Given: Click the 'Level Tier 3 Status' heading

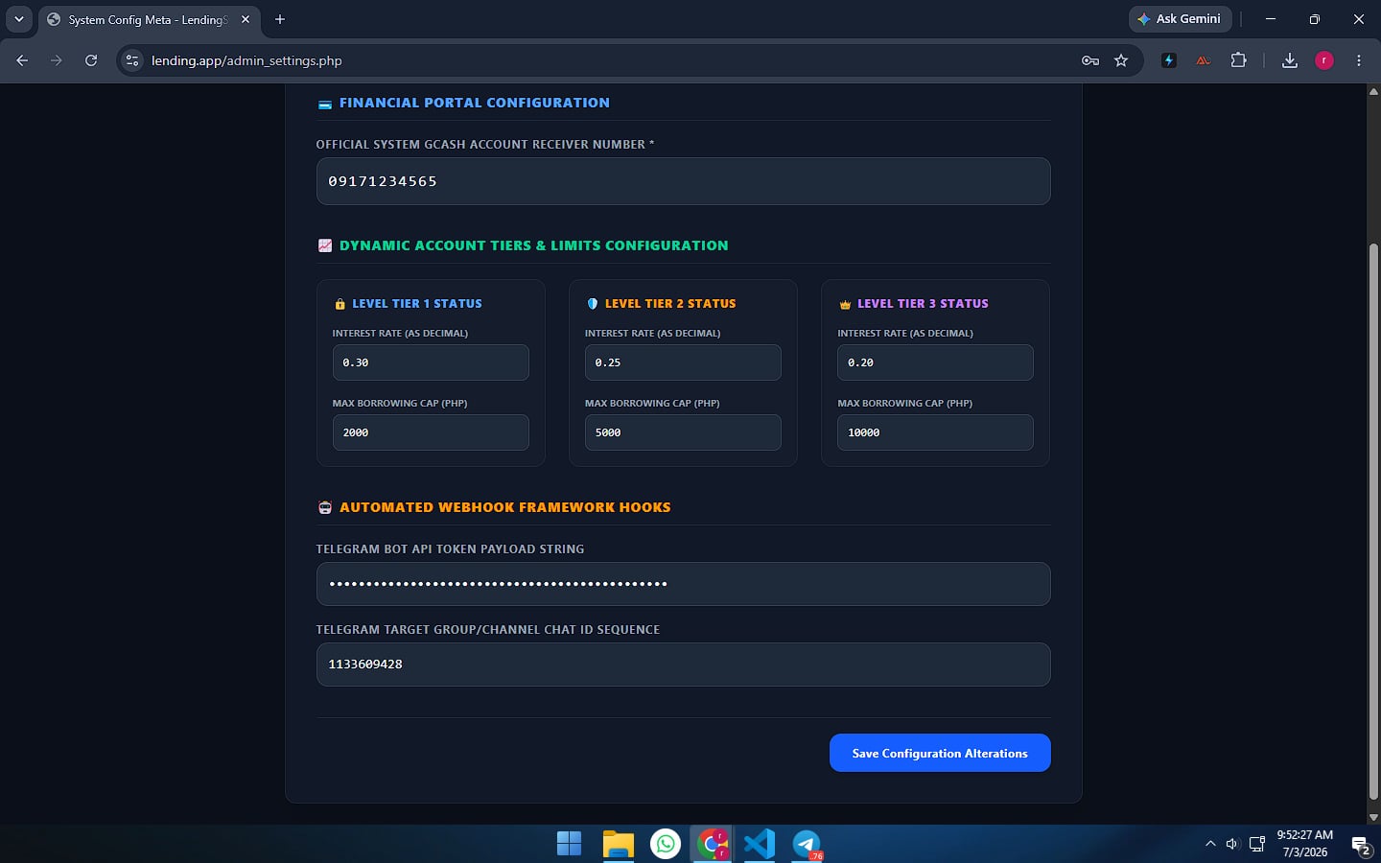Looking at the screenshot, I should (923, 304).
